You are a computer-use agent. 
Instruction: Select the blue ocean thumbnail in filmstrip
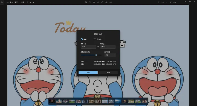(x=118, y=101)
